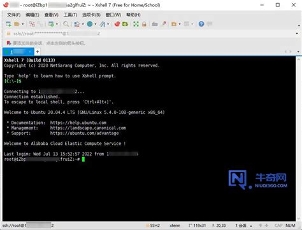The width and height of the screenshot is (302, 230).
Task: Click the grey layout panes toolbar icon
Action: coord(187,24)
